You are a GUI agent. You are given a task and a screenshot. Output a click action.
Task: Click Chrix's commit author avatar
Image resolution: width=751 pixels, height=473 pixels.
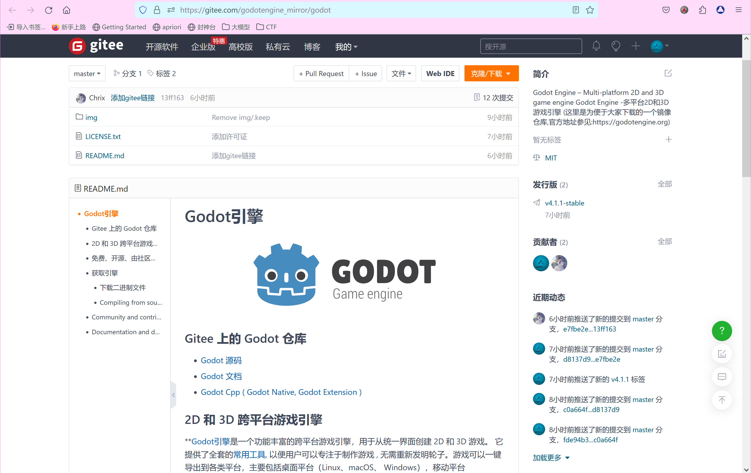(81, 98)
